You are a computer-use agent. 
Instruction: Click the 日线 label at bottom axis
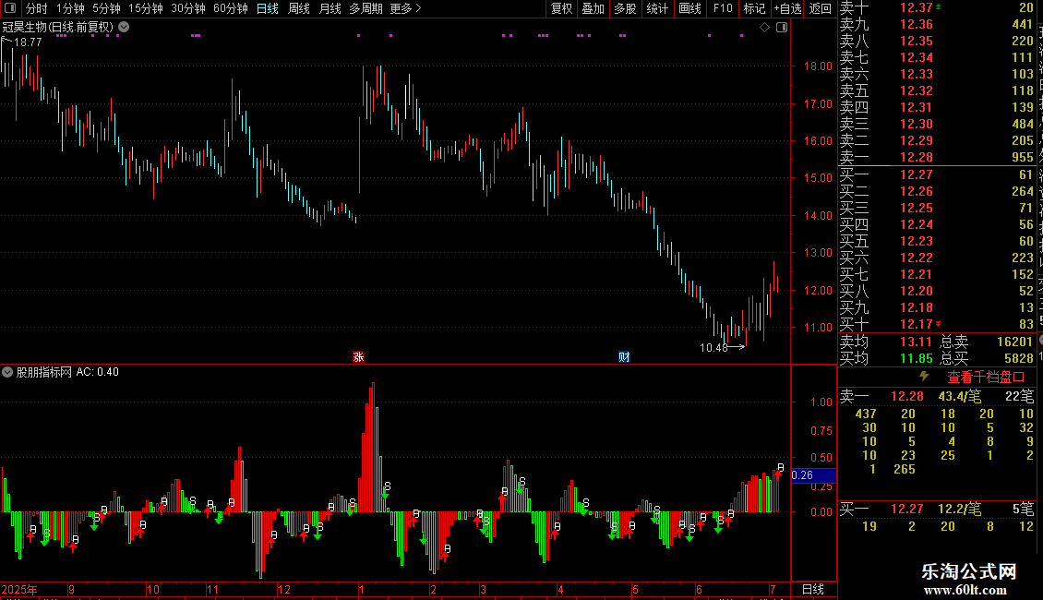[x=813, y=589]
